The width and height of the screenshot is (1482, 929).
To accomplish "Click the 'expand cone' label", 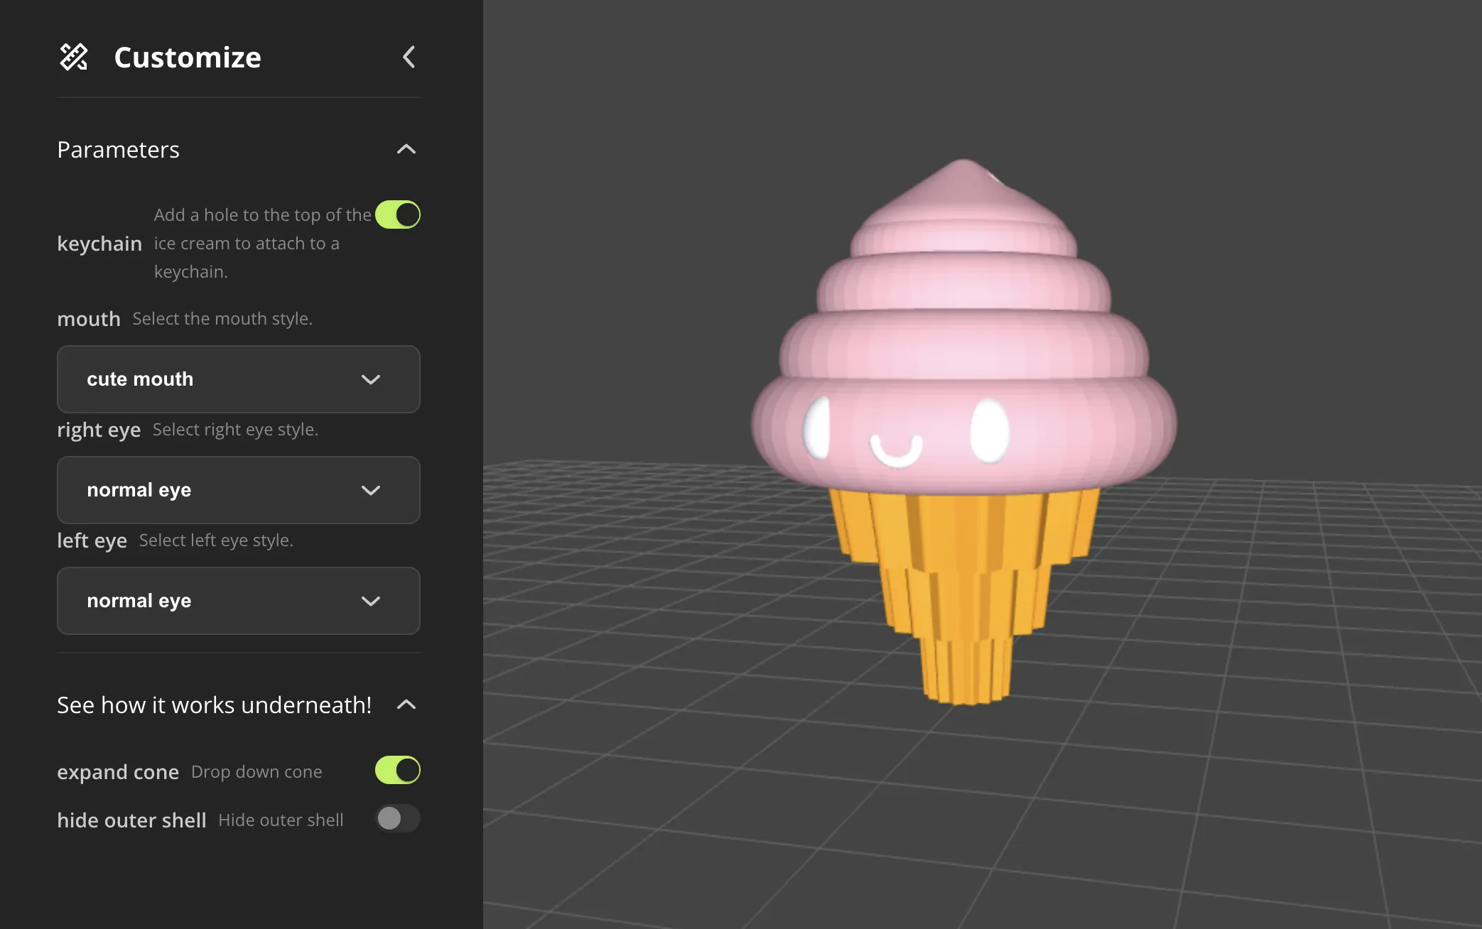I will coord(118,772).
